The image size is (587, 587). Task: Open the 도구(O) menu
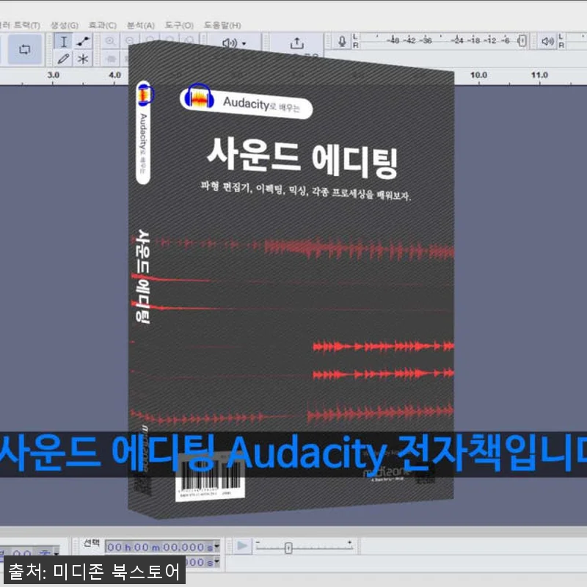tap(179, 26)
